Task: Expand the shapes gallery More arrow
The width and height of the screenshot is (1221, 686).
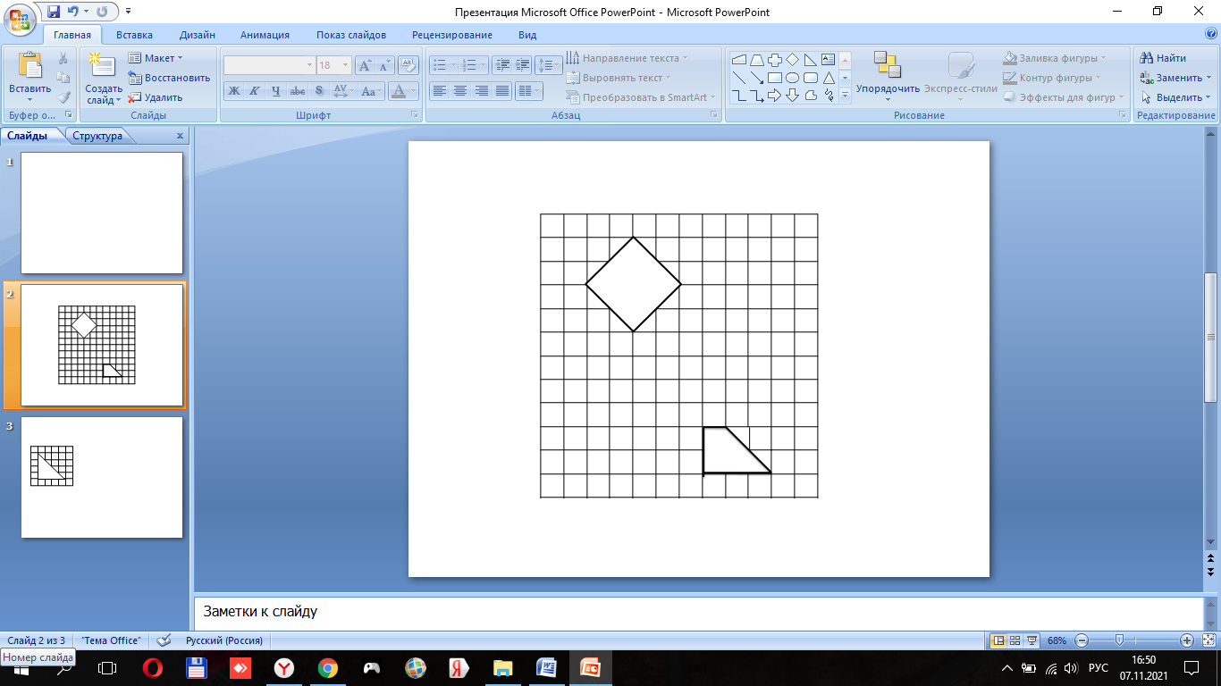Action: pyautogui.click(x=845, y=96)
